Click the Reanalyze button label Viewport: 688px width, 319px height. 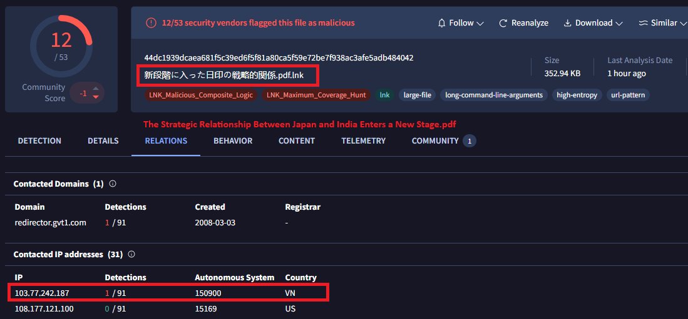[x=530, y=22]
